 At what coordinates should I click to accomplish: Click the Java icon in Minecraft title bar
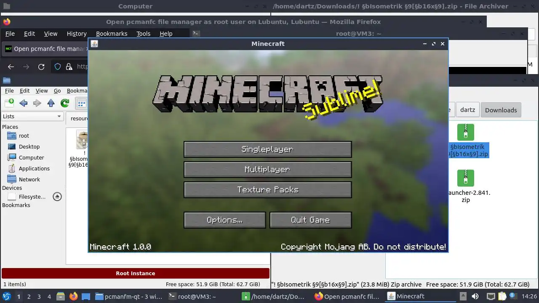94,44
